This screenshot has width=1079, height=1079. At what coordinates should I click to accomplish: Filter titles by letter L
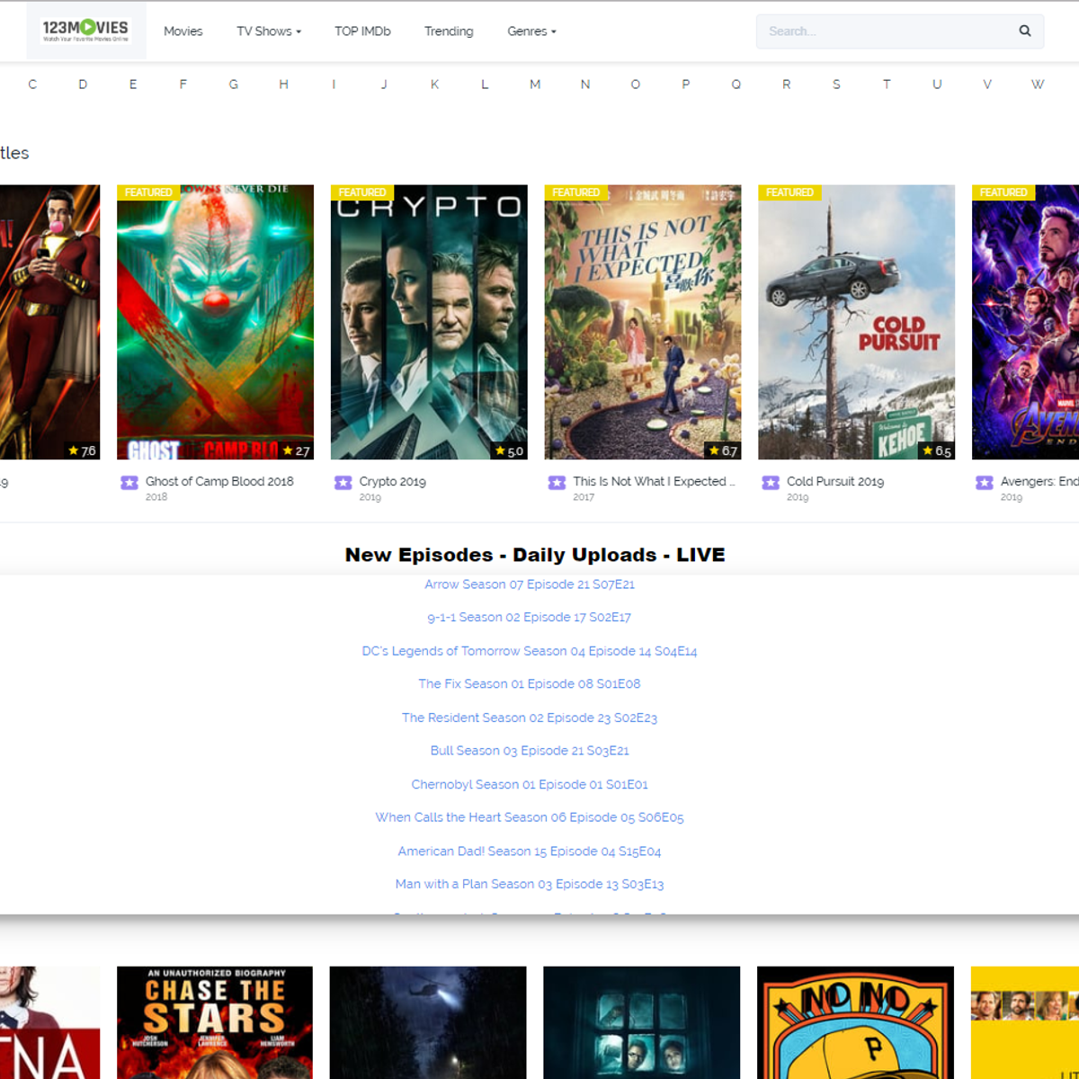[x=485, y=85]
